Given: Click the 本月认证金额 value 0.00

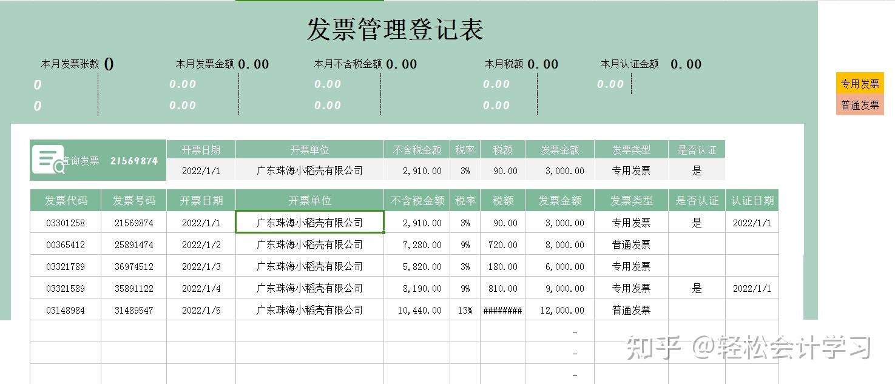Looking at the screenshot, I should pos(687,64).
